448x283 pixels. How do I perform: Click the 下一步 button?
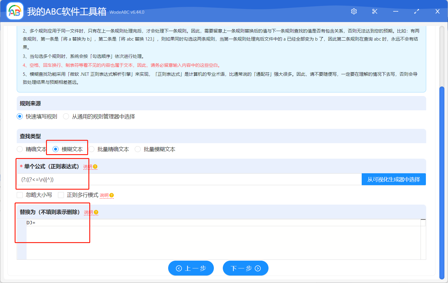(x=246, y=268)
